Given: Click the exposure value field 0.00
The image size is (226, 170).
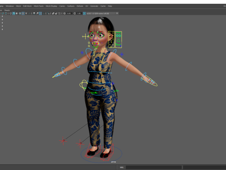Looking at the screenshot, I should pyautogui.click(x=69, y=13).
